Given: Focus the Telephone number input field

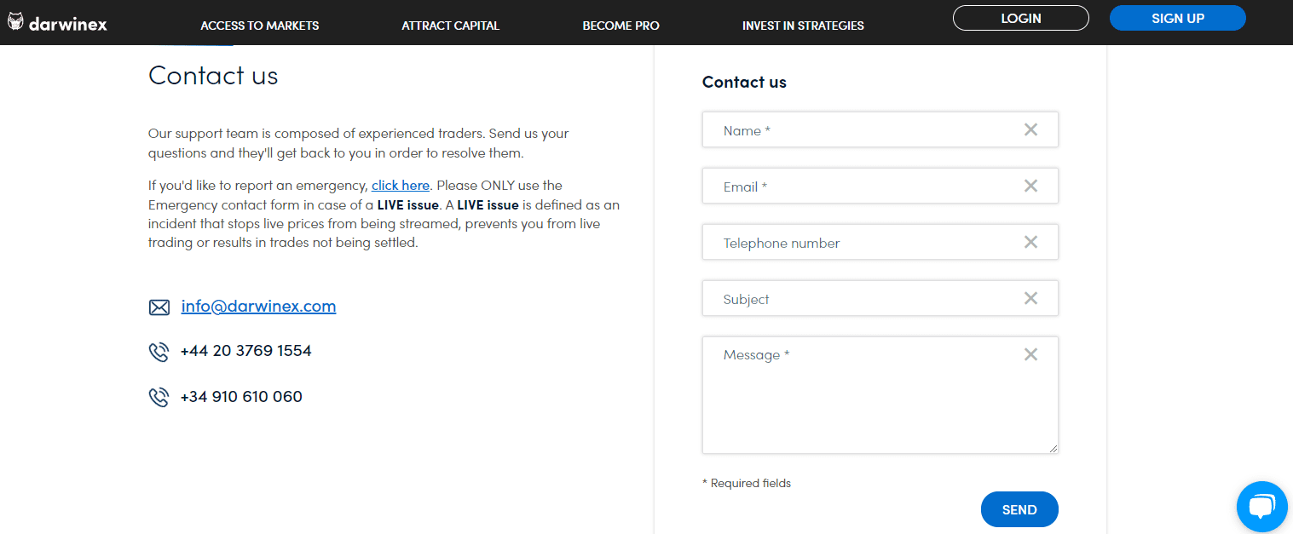Looking at the screenshot, I should [x=880, y=242].
